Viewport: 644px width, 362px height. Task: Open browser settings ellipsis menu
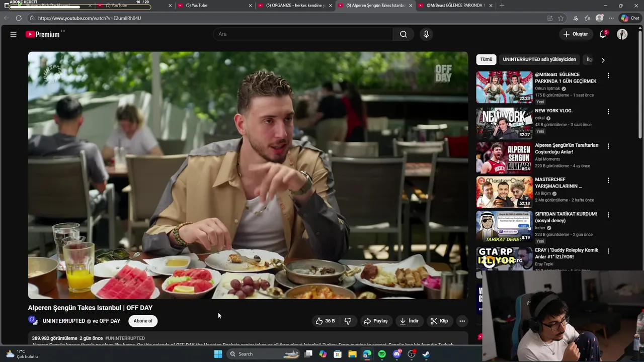pyautogui.click(x=611, y=18)
